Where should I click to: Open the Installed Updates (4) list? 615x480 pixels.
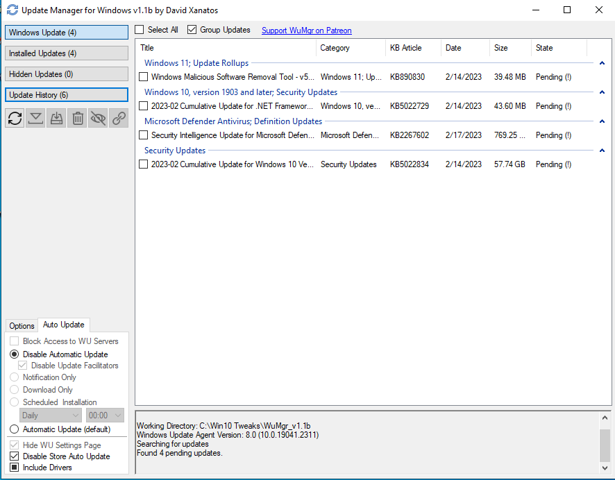point(67,53)
